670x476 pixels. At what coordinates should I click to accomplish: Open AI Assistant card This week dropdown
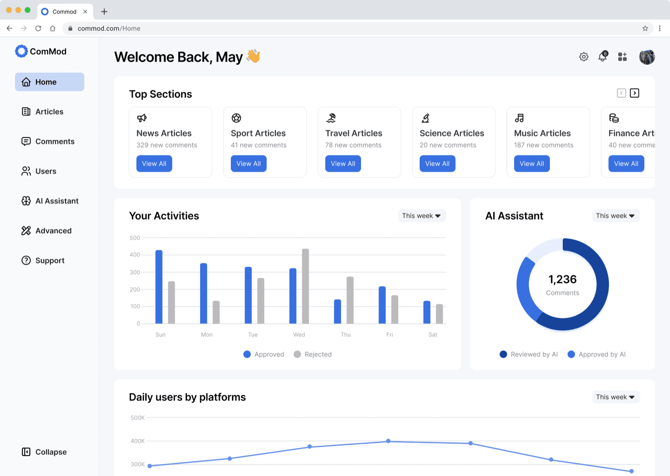pyautogui.click(x=616, y=216)
